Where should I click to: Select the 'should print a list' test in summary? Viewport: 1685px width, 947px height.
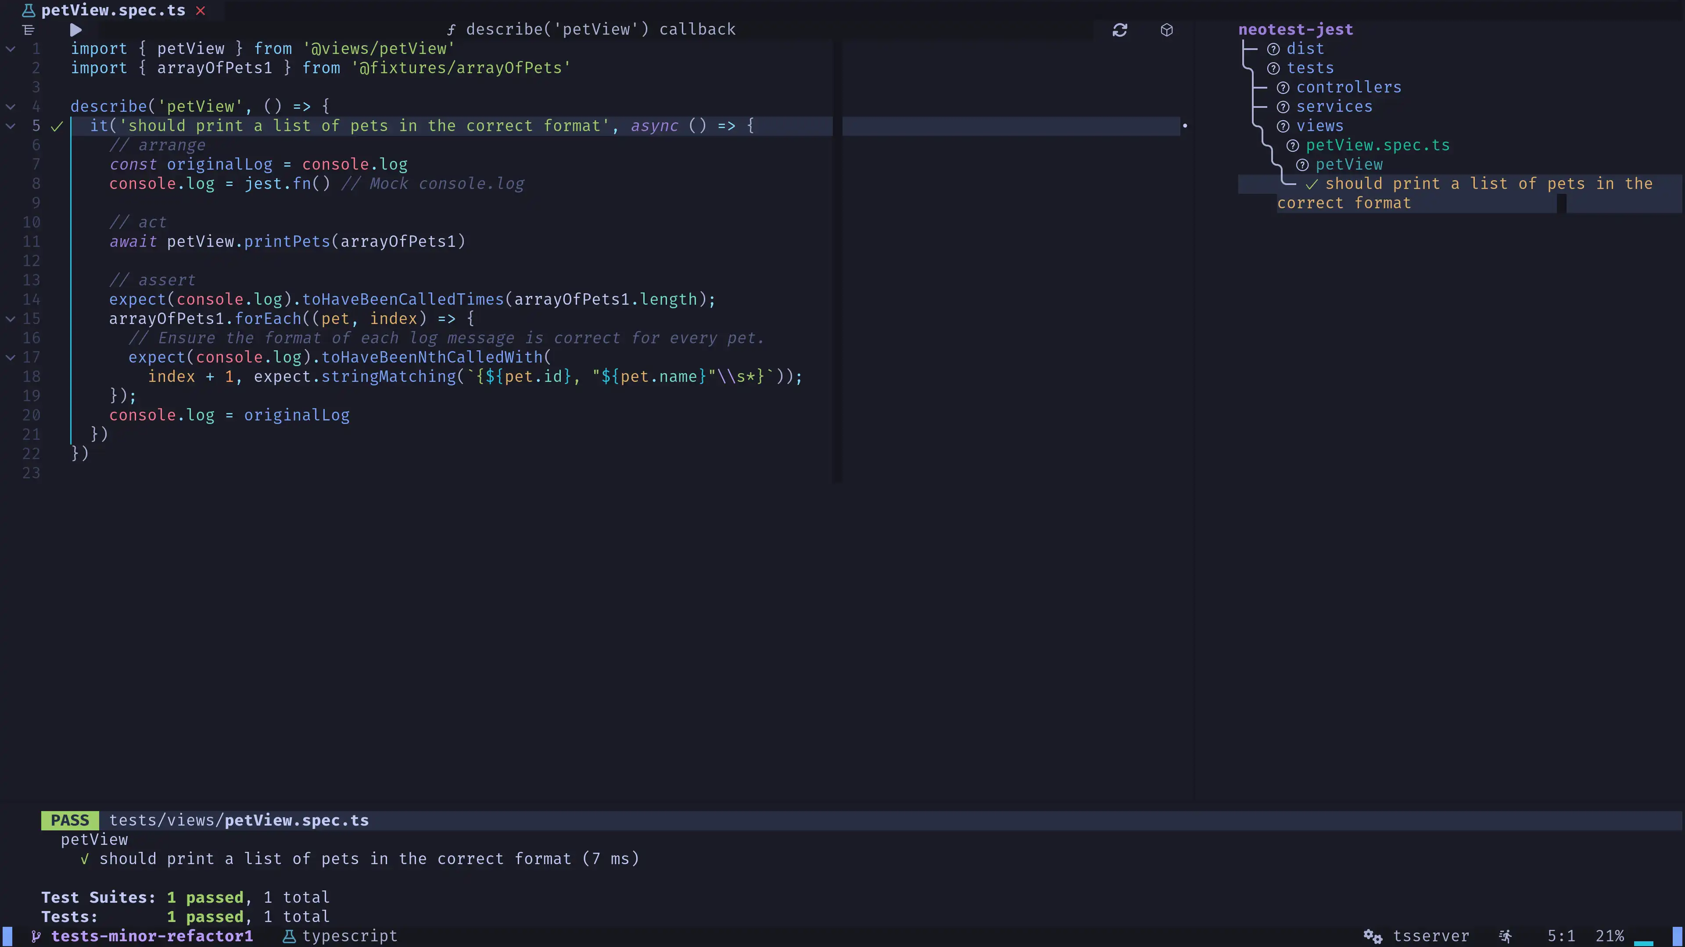[1465, 193]
